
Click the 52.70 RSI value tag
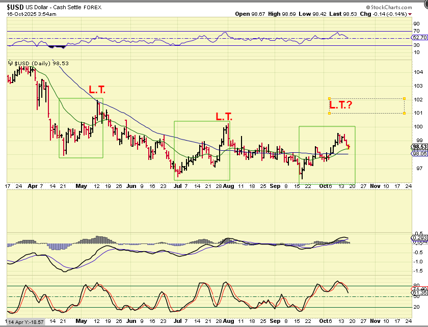pyautogui.click(x=419, y=38)
